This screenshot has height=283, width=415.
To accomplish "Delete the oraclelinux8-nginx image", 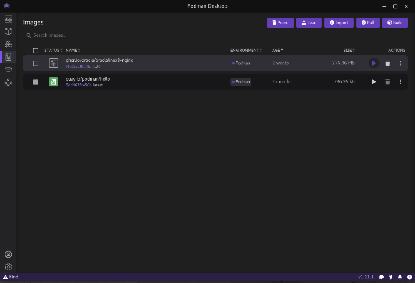I will pyautogui.click(x=387, y=63).
